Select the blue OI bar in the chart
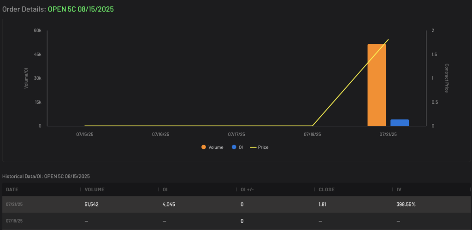The height and width of the screenshot is (230, 472). [x=400, y=123]
